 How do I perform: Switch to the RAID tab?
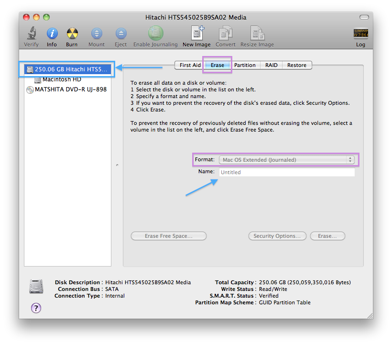pos(271,65)
